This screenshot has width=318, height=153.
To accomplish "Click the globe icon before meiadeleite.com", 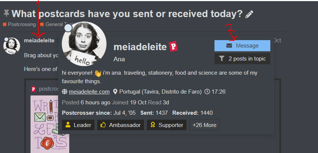I will point(64,92).
